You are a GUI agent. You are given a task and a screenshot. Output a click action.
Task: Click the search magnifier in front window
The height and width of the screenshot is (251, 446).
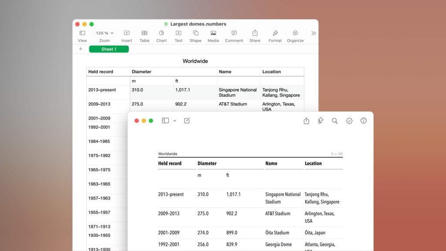pyautogui.click(x=334, y=121)
